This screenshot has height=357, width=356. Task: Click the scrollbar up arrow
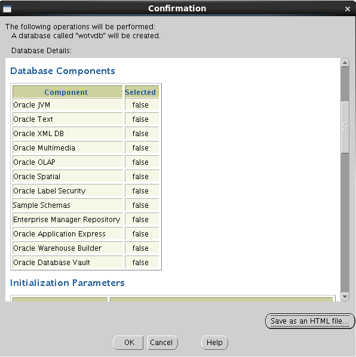(345, 62)
